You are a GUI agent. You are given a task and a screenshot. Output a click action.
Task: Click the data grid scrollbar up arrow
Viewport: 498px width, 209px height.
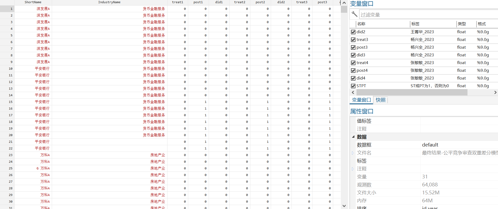(344, 3)
